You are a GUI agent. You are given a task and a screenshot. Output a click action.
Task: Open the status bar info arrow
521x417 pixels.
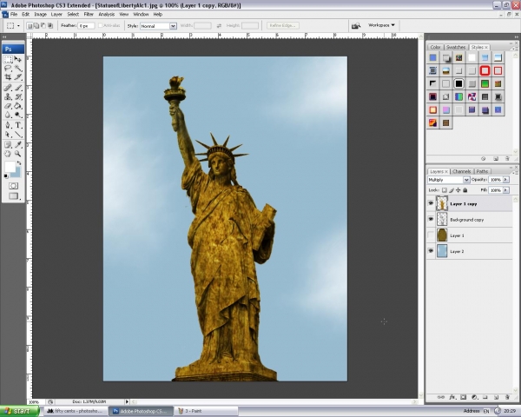(x=127, y=401)
